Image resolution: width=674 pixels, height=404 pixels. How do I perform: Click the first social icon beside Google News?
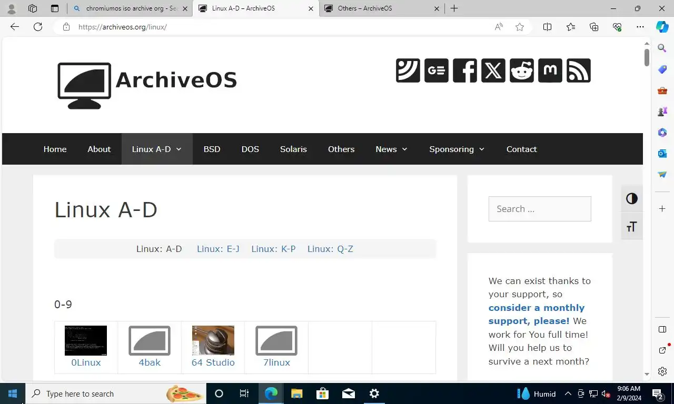coord(408,70)
